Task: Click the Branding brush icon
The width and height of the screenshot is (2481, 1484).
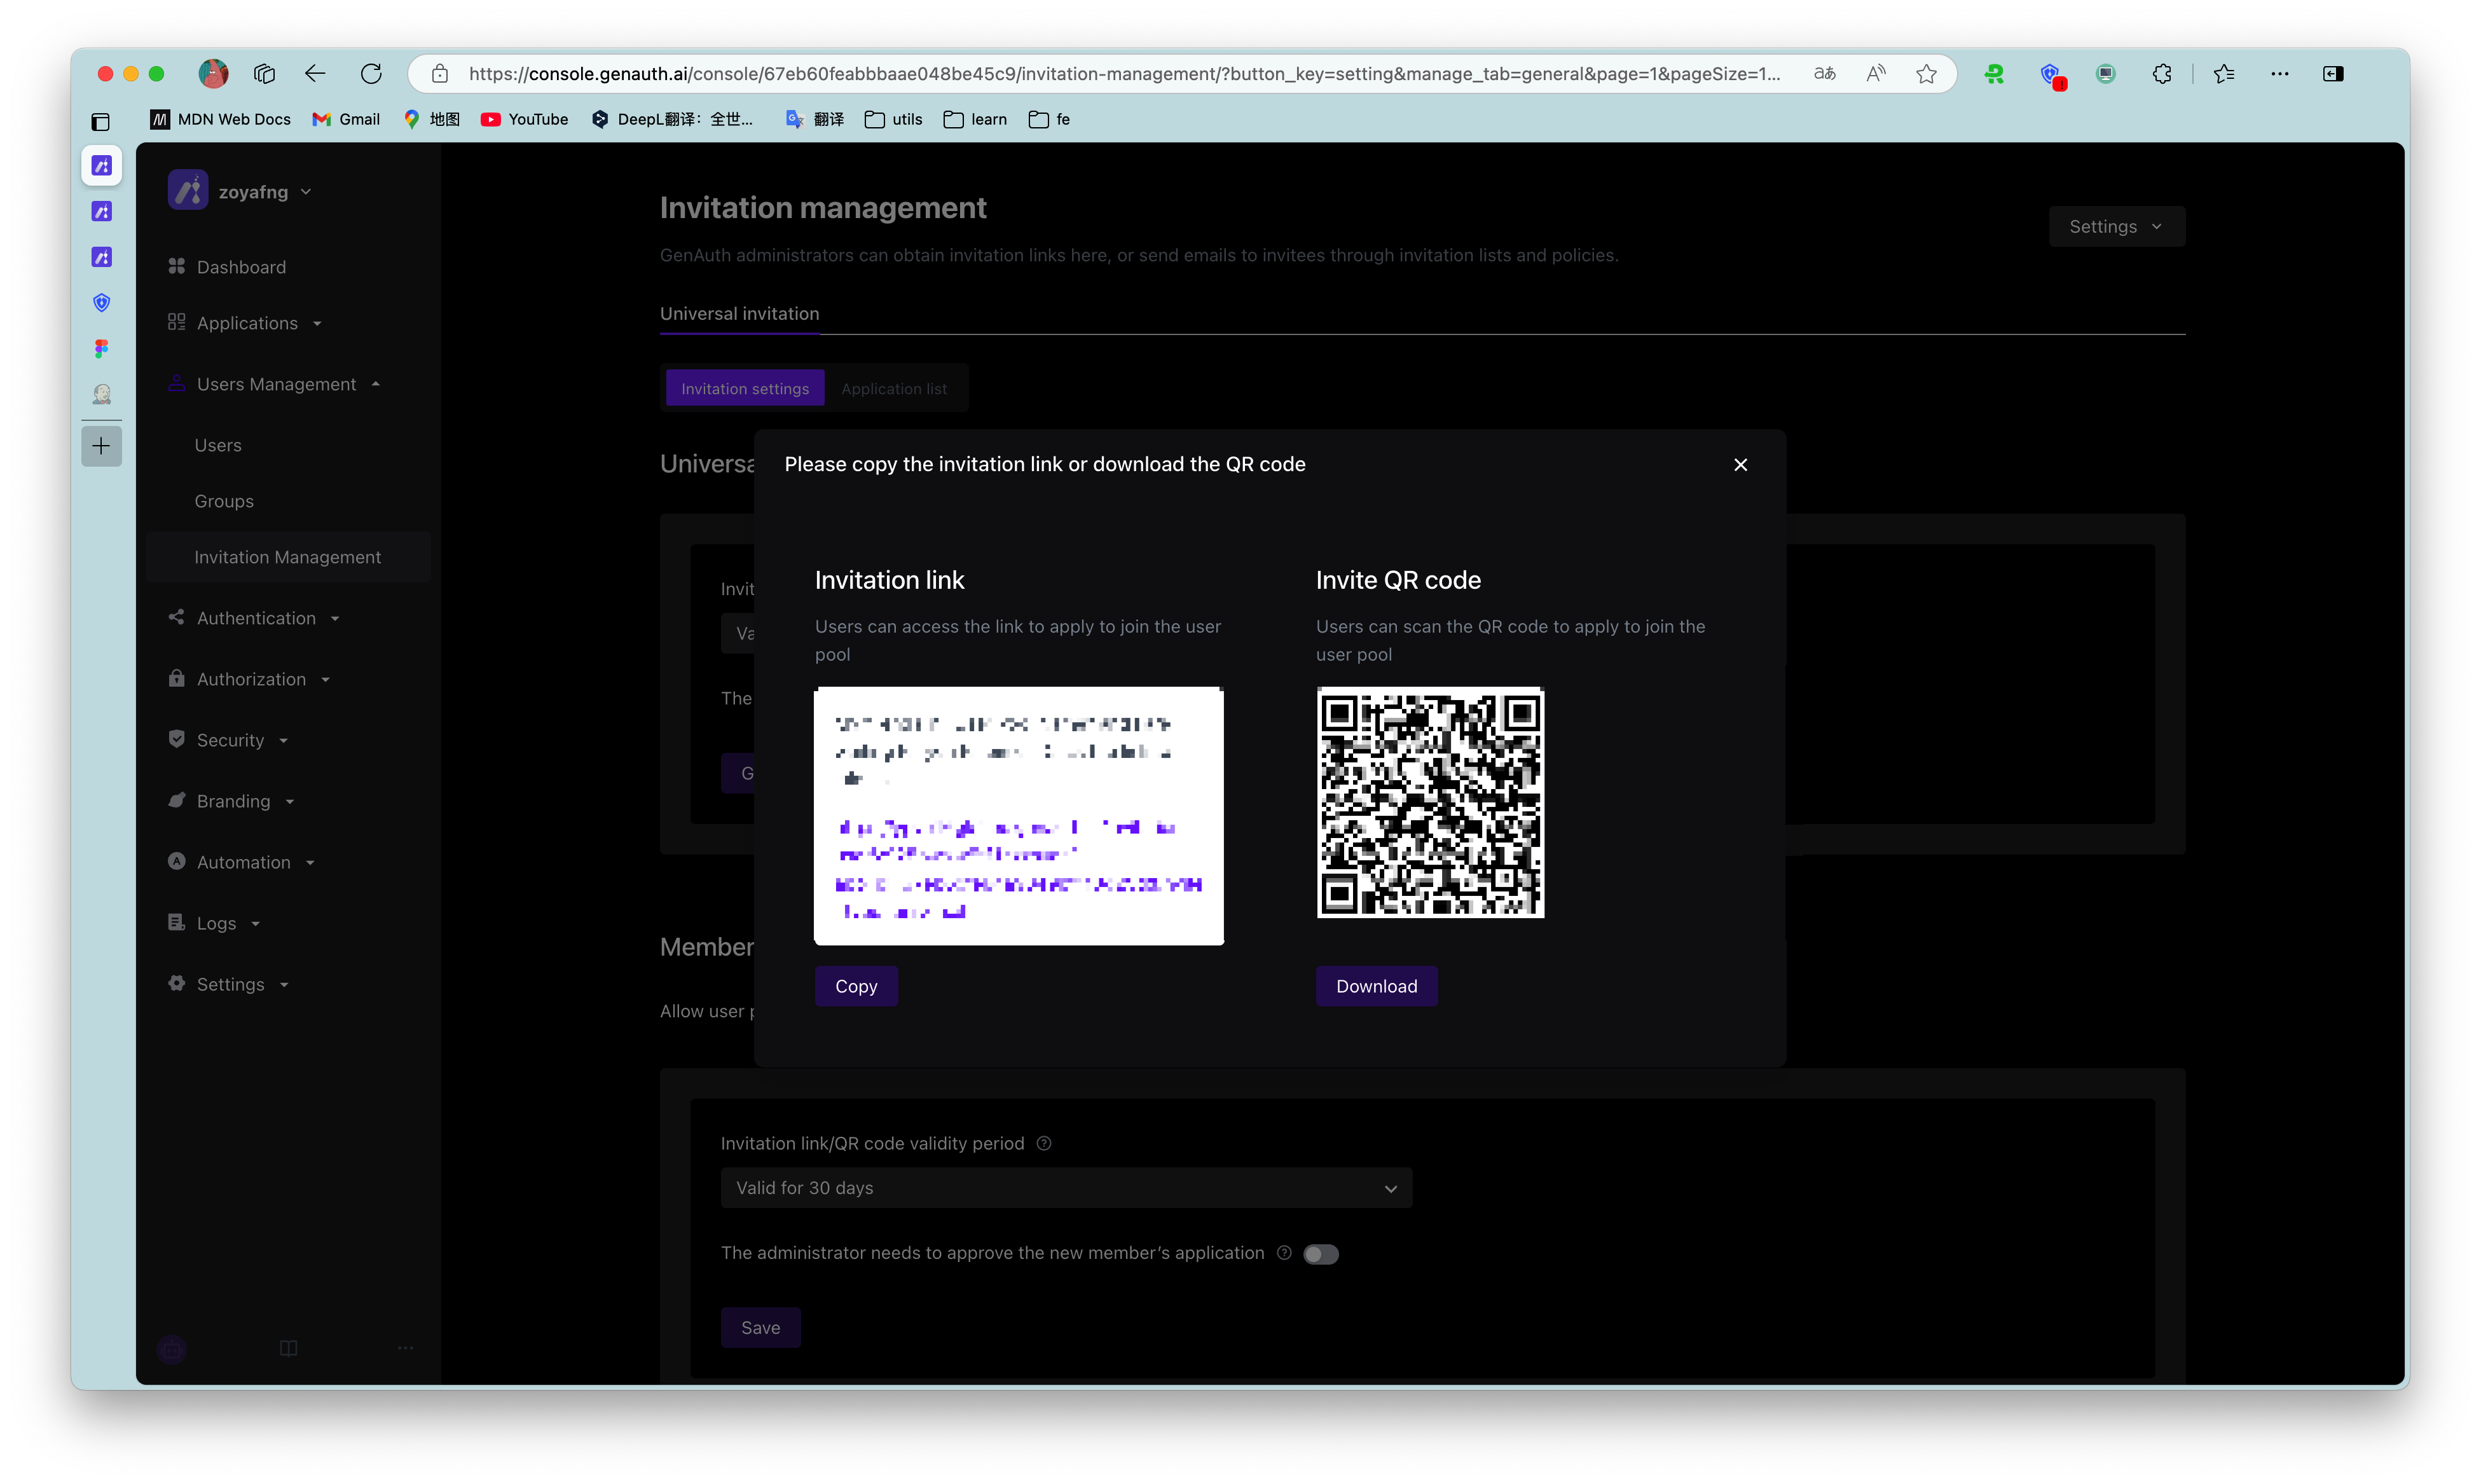Action: pos(177,800)
